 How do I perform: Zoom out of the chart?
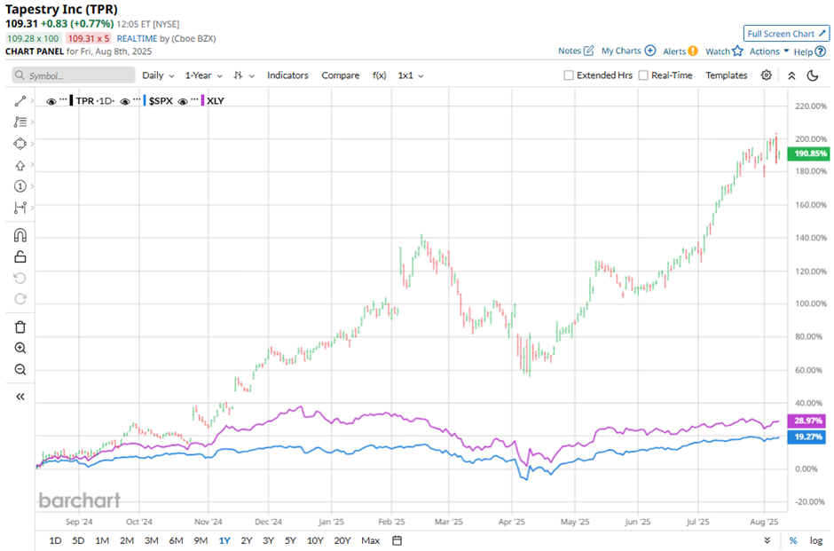20,370
